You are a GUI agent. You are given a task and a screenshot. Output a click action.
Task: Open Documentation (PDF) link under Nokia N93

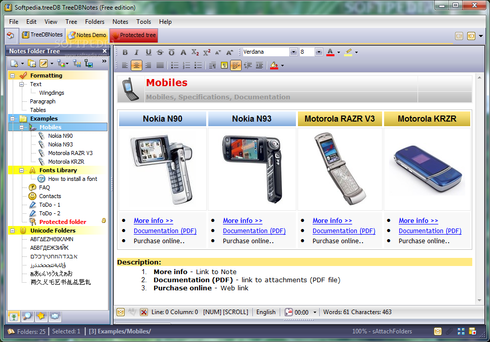(x=254, y=231)
